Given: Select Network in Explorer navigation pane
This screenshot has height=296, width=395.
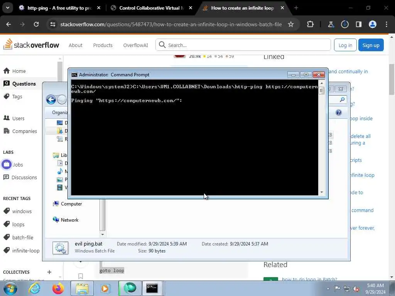Looking at the screenshot, I should (66, 220).
